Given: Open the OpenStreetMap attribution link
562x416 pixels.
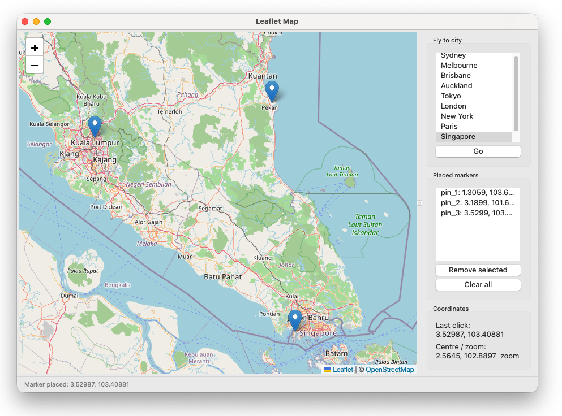Looking at the screenshot, I should [x=389, y=370].
